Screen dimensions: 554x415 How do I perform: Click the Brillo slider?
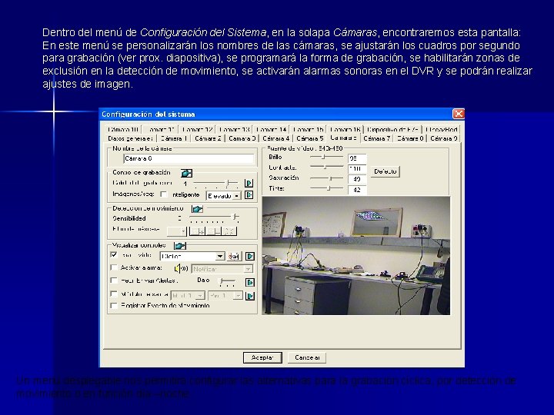point(326,157)
